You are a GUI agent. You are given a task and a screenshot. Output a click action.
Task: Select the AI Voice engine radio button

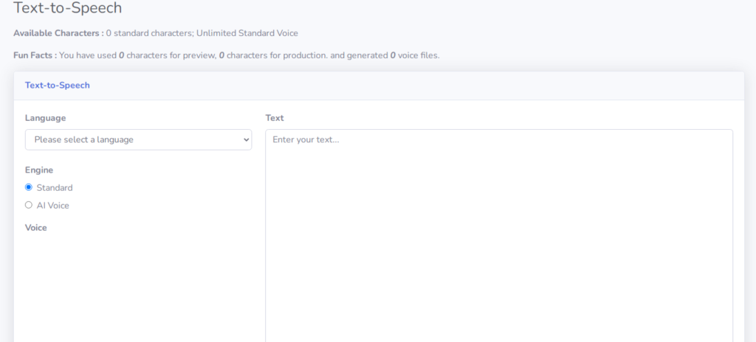coord(29,206)
